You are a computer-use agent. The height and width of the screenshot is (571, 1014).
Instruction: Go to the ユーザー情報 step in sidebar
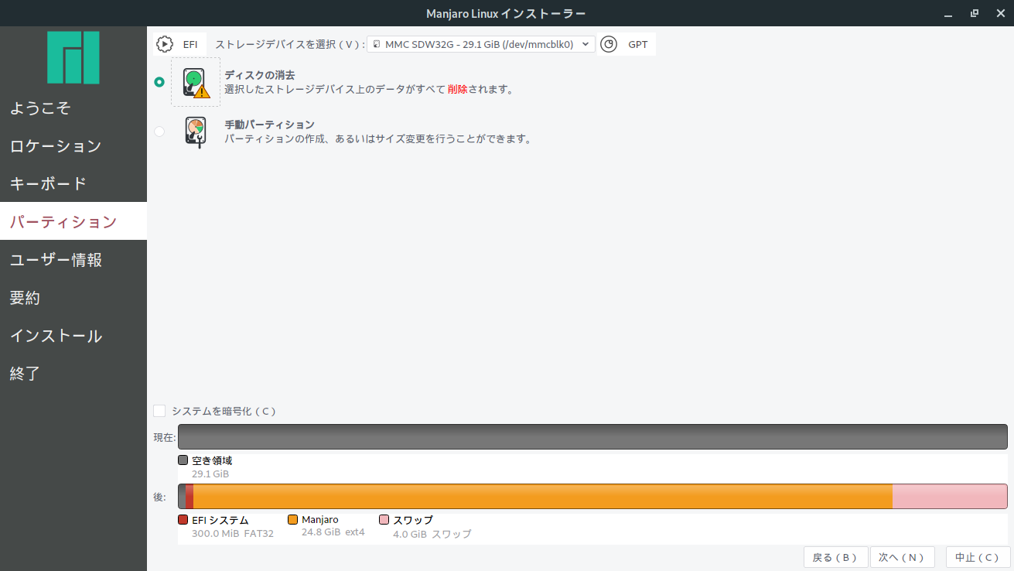73,259
